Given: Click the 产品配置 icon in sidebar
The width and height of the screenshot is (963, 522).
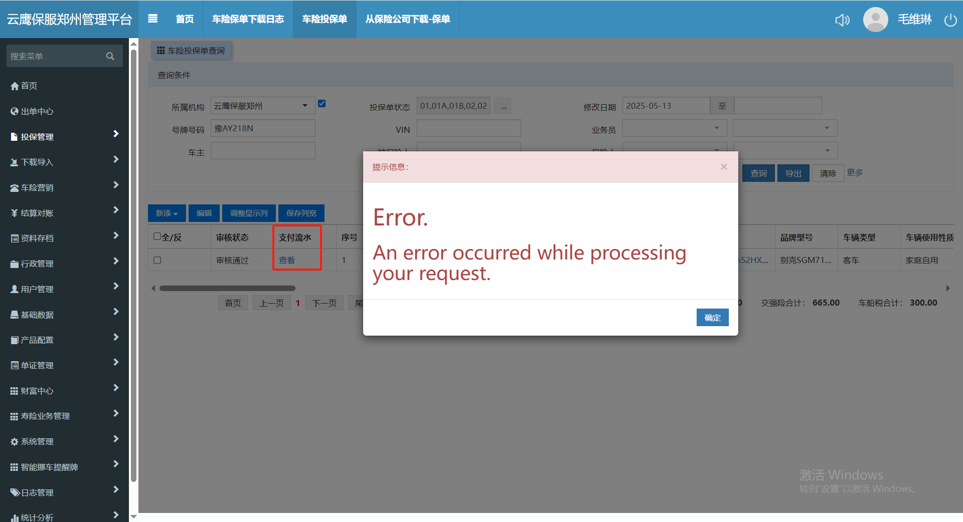Looking at the screenshot, I should (x=15, y=340).
